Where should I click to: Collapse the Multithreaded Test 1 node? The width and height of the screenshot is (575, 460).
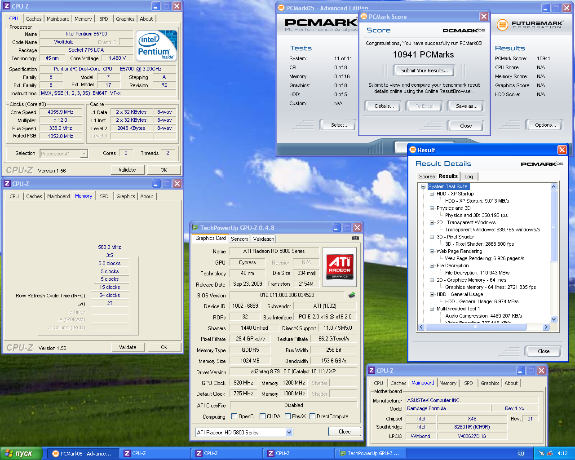click(432, 309)
